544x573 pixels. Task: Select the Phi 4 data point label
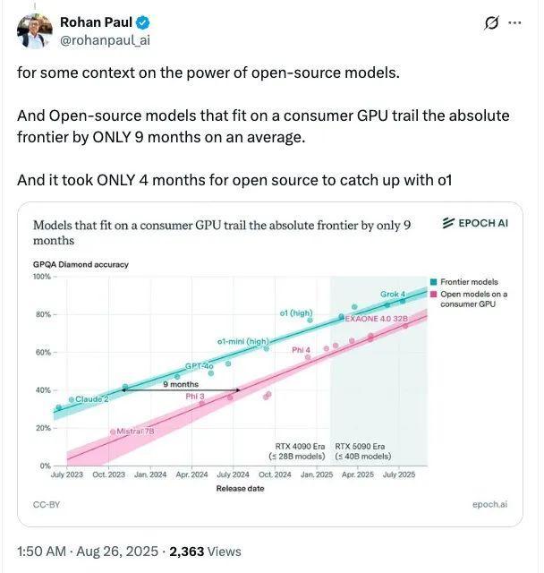(x=301, y=350)
